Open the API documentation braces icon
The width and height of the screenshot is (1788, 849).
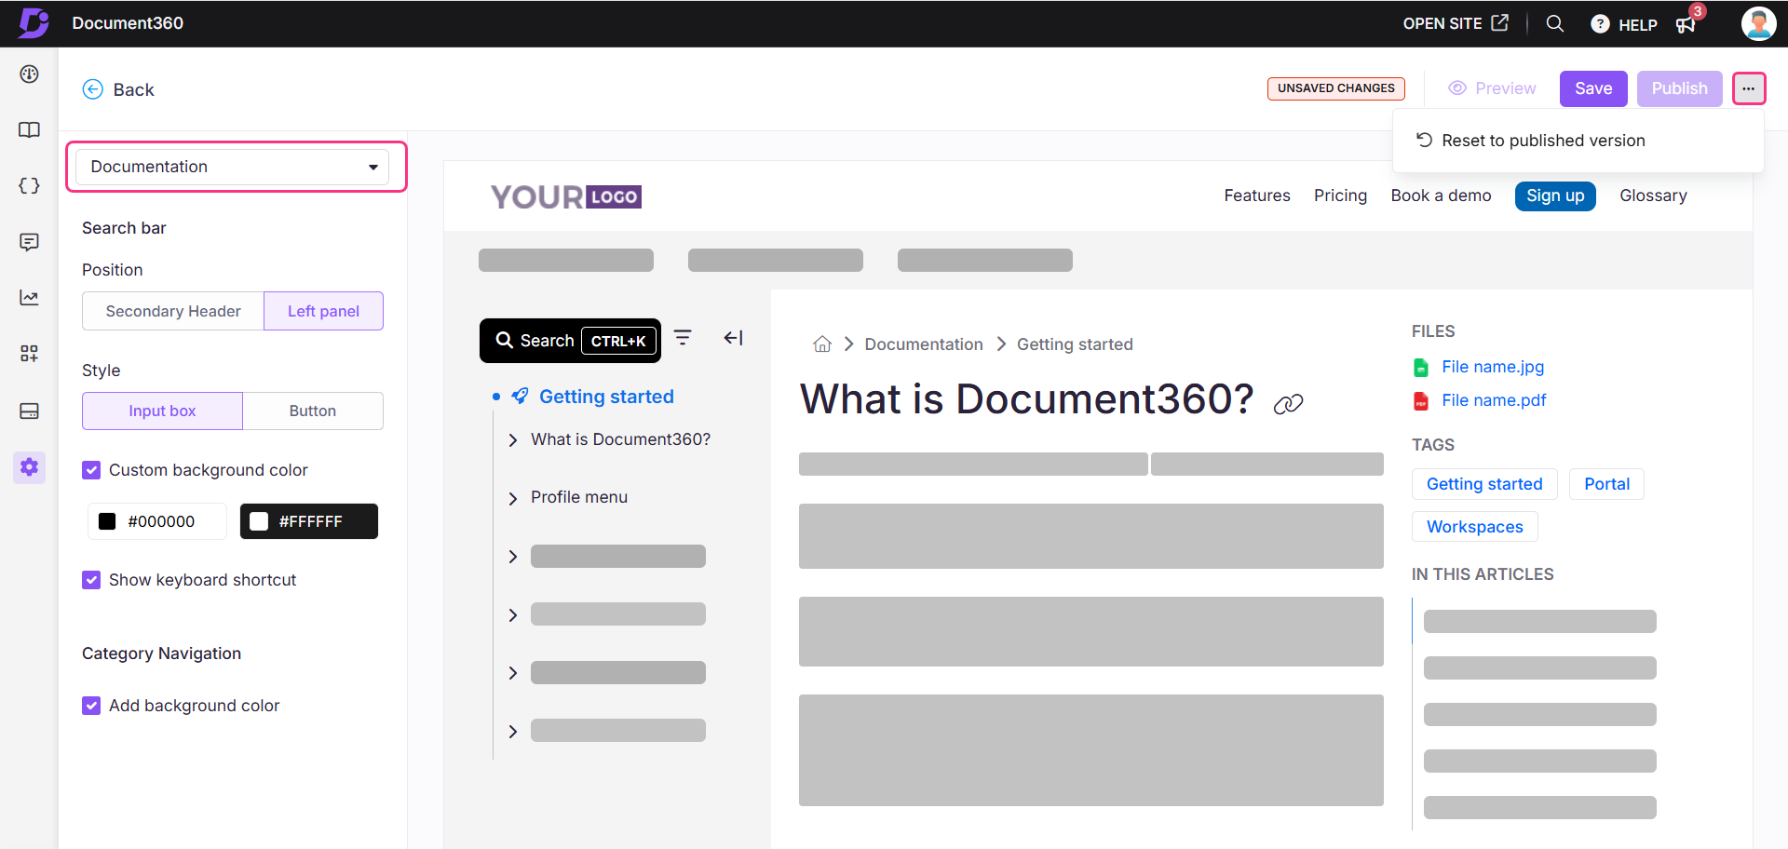29,185
